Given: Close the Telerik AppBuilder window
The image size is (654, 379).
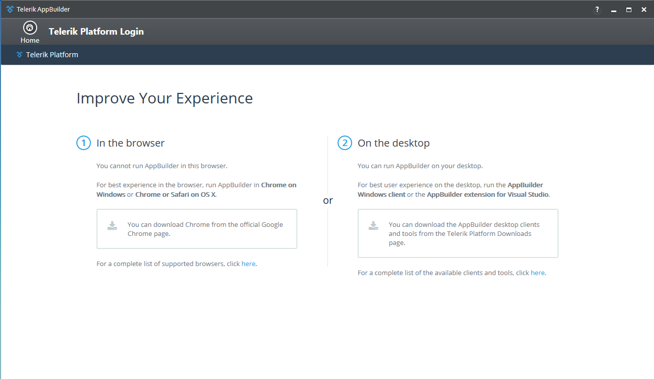Looking at the screenshot, I should (644, 10).
